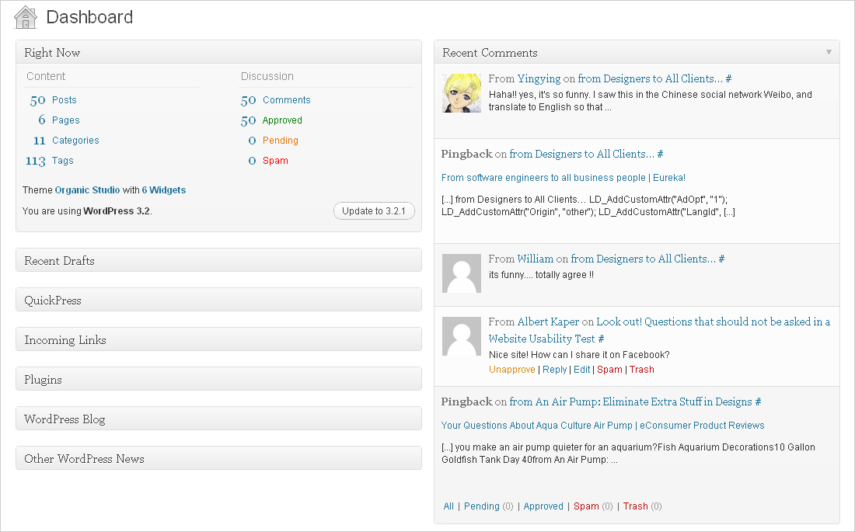Image resolution: width=855 pixels, height=532 pixels.
Task: Click the Discussion column heading
Action: click(x=267, y=76)
